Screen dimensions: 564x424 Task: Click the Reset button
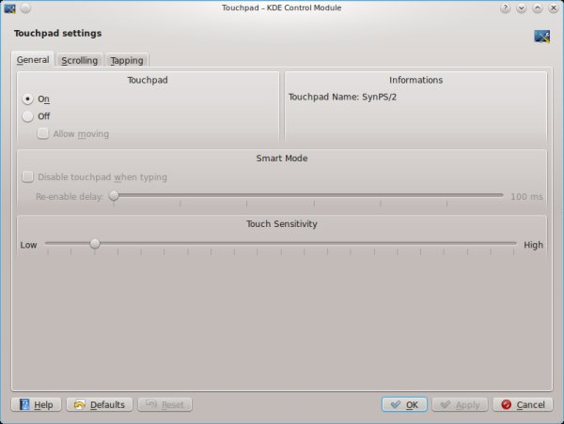pyautogui.click(x=165, y=404)
